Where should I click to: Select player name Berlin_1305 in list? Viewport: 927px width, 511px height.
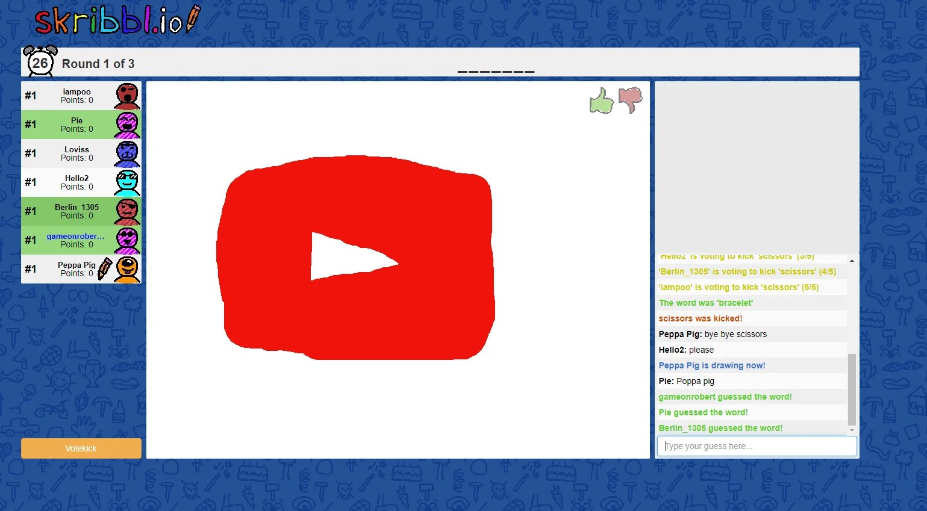pyautogui.click(x=76, y=207)
